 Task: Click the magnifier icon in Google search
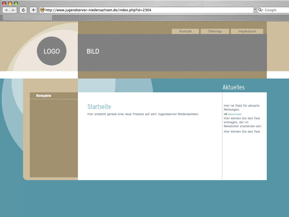coord(260,10)
